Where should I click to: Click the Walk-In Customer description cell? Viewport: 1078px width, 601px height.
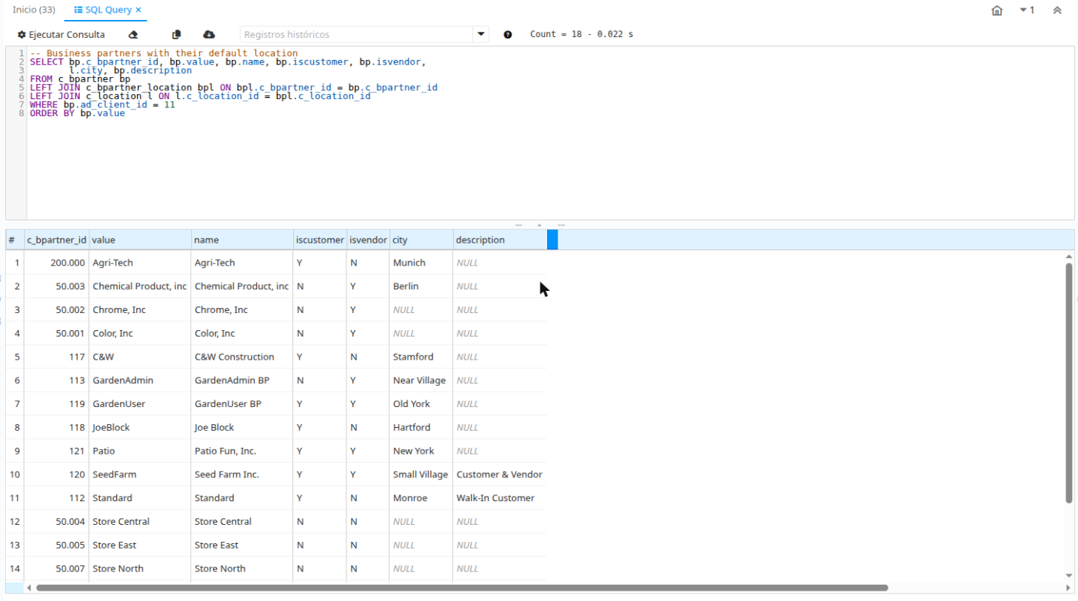[x=500, y=498]
